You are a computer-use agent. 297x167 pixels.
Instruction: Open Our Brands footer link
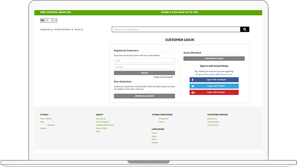(x=101, y=119)
